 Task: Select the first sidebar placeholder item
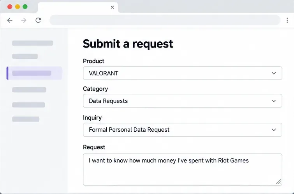click(33, 43)
